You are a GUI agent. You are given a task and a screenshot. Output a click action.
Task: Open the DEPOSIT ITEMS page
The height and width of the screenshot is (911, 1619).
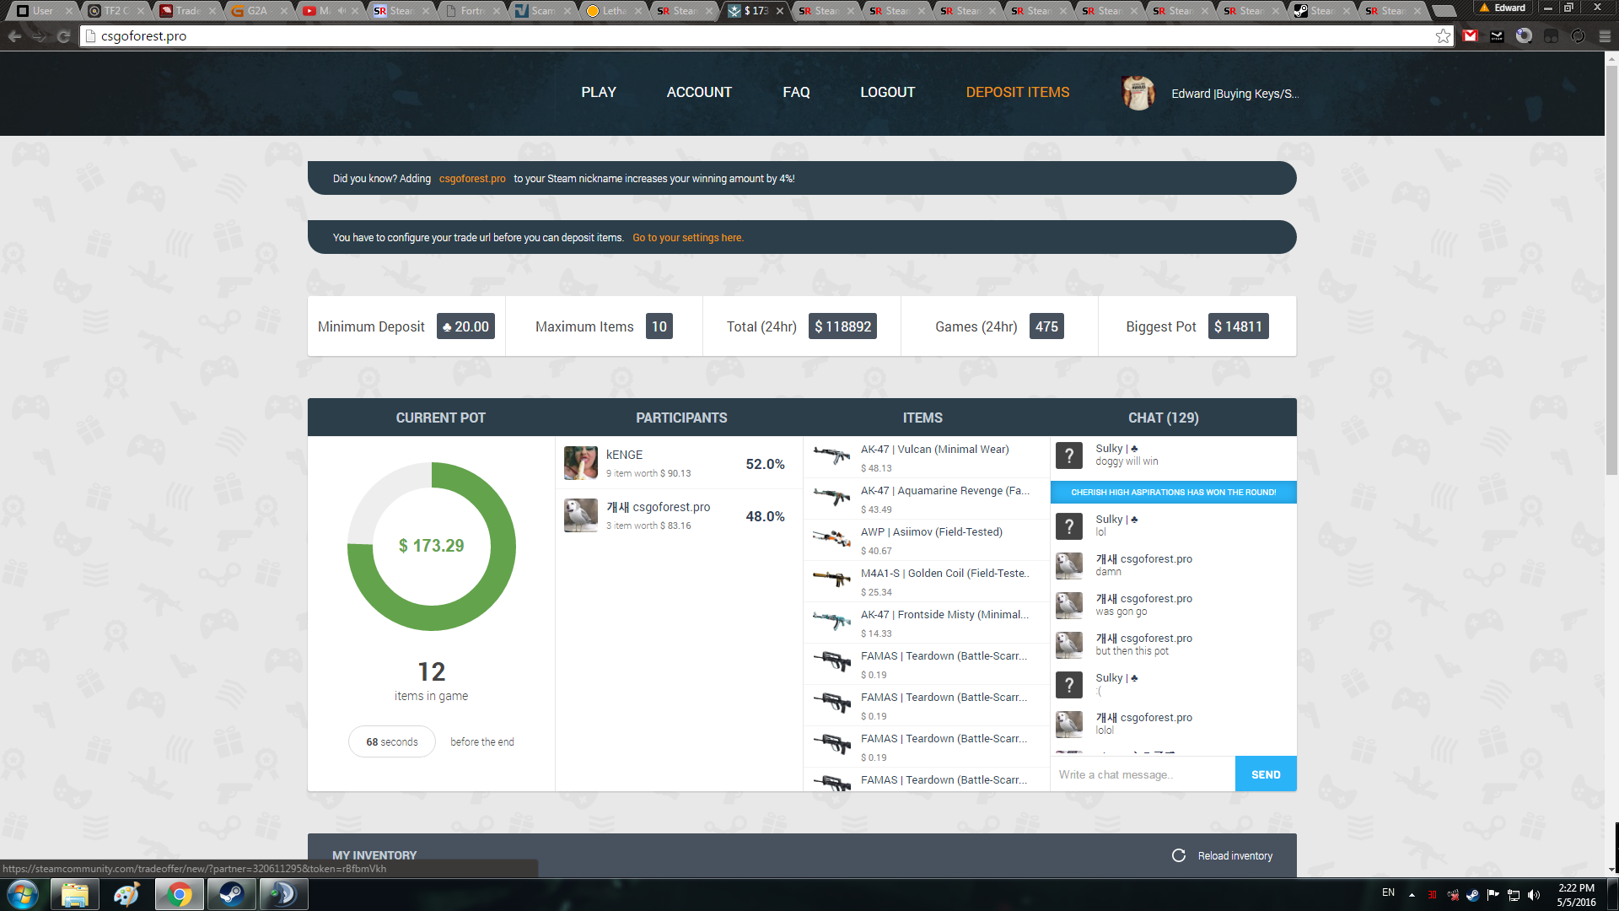1017,92
